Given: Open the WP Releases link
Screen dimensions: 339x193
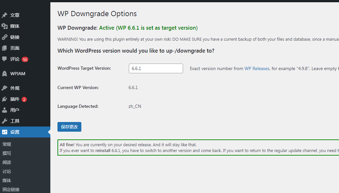Looking at the screenshot, I should coord(257,68).
